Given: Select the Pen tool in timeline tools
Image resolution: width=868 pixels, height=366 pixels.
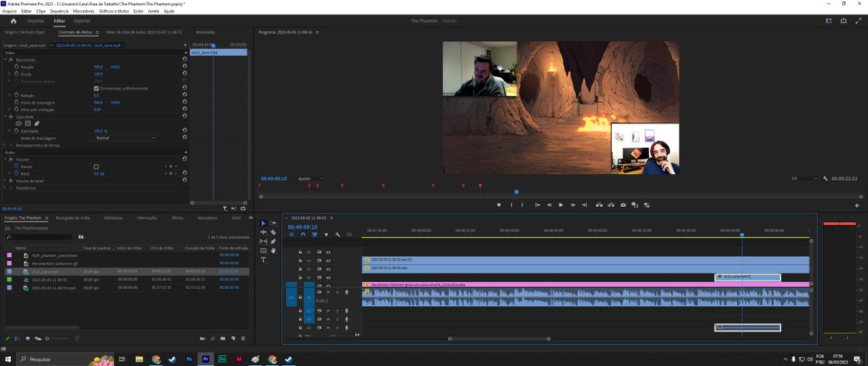Looking at the screenshot, I should pos(273,242).
